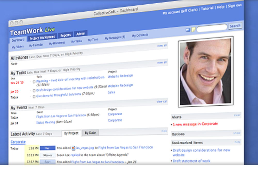Click the file icon before las_vegas.jpg

tap(73, 148)
